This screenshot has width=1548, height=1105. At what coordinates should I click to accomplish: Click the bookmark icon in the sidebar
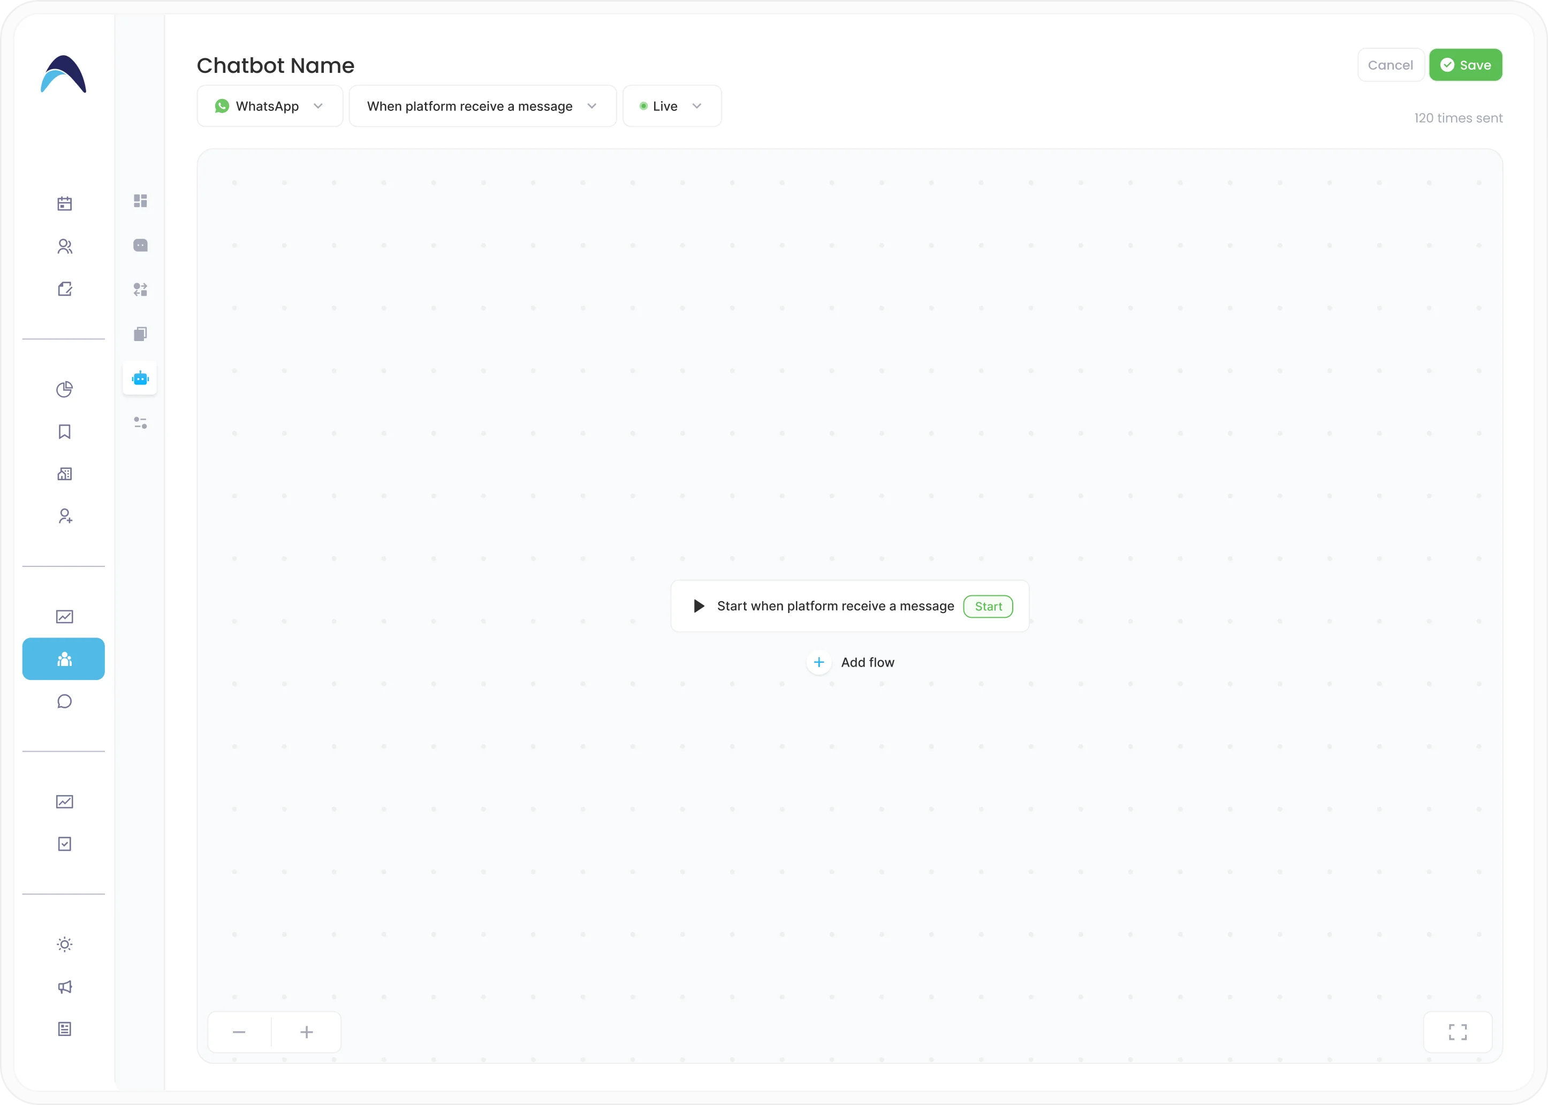pyautogui.click(x=65, y=432)
